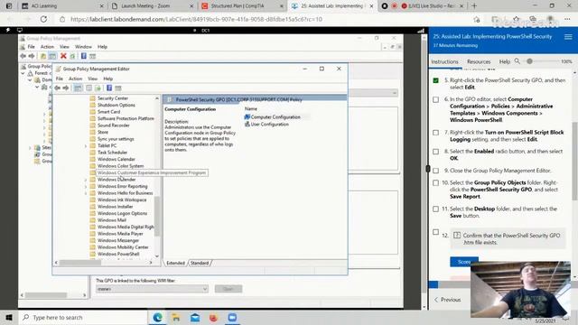Open Window menu in Group Policy Management
This screenshot has width=578, height=325.
83,47
